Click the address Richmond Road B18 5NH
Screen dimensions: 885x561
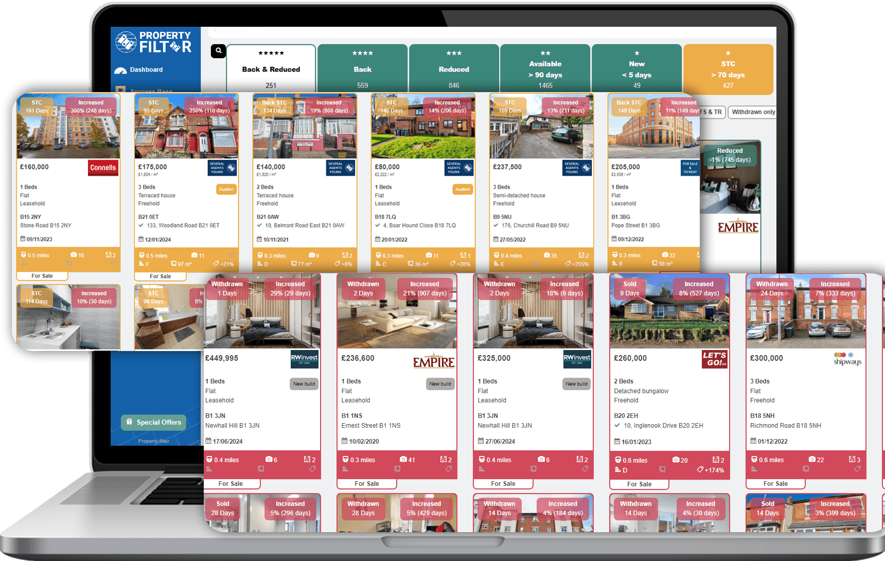tap(786, 426)
